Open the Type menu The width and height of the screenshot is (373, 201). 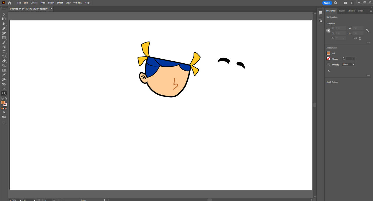(43, 3)
